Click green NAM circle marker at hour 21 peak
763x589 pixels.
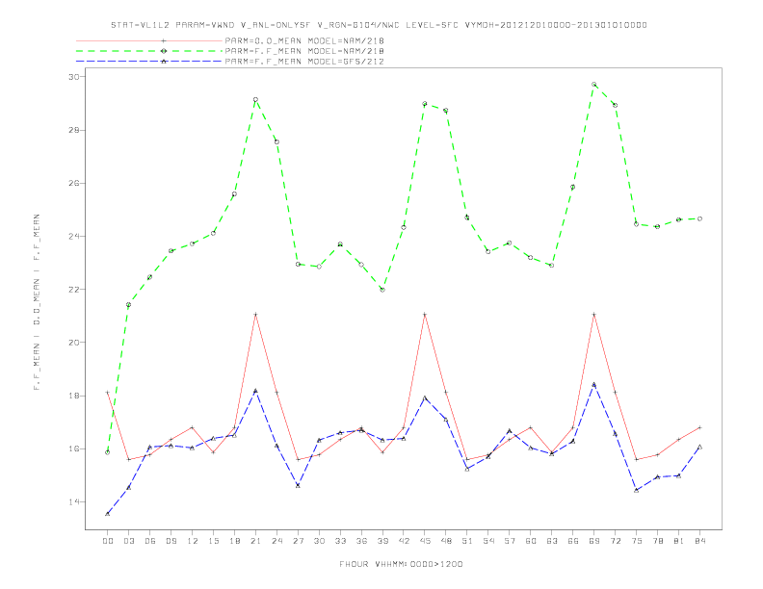(255, 100)
